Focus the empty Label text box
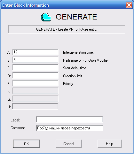The width and height of the screenshot is (134, 154). click(x=69, y=119)
